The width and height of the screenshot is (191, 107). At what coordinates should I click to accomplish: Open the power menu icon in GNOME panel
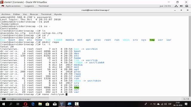tap(187, 6)
